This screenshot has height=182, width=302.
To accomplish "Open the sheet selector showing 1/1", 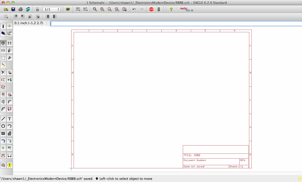I will tap(52, 9).
